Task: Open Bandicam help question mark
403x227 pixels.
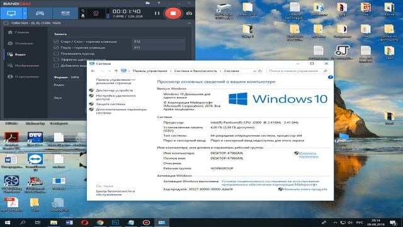Action: point(159,3)
